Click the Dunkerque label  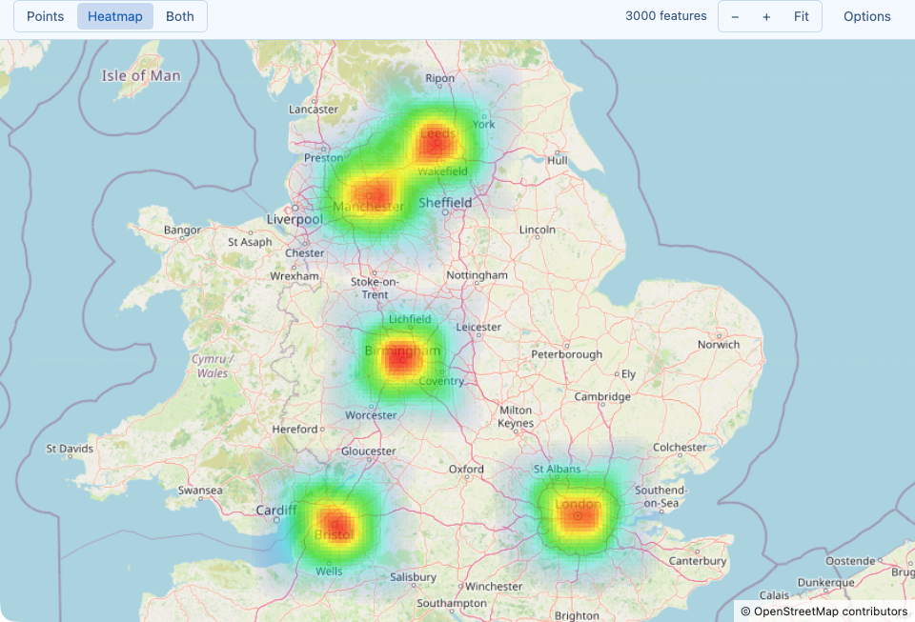click(825, 582)
